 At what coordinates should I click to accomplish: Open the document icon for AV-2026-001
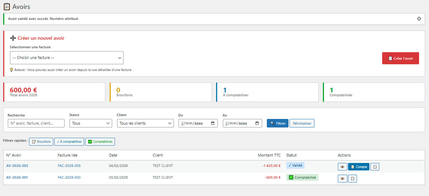click(352, 179)
